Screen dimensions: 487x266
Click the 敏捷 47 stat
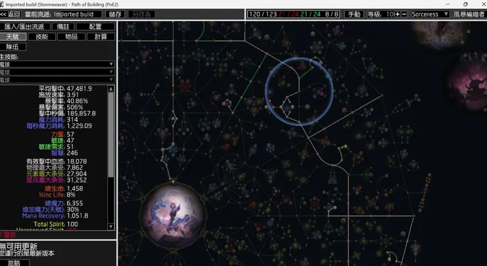63,141
